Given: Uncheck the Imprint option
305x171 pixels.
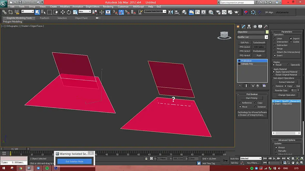Looking at the screenshot, I should point(291,38).
